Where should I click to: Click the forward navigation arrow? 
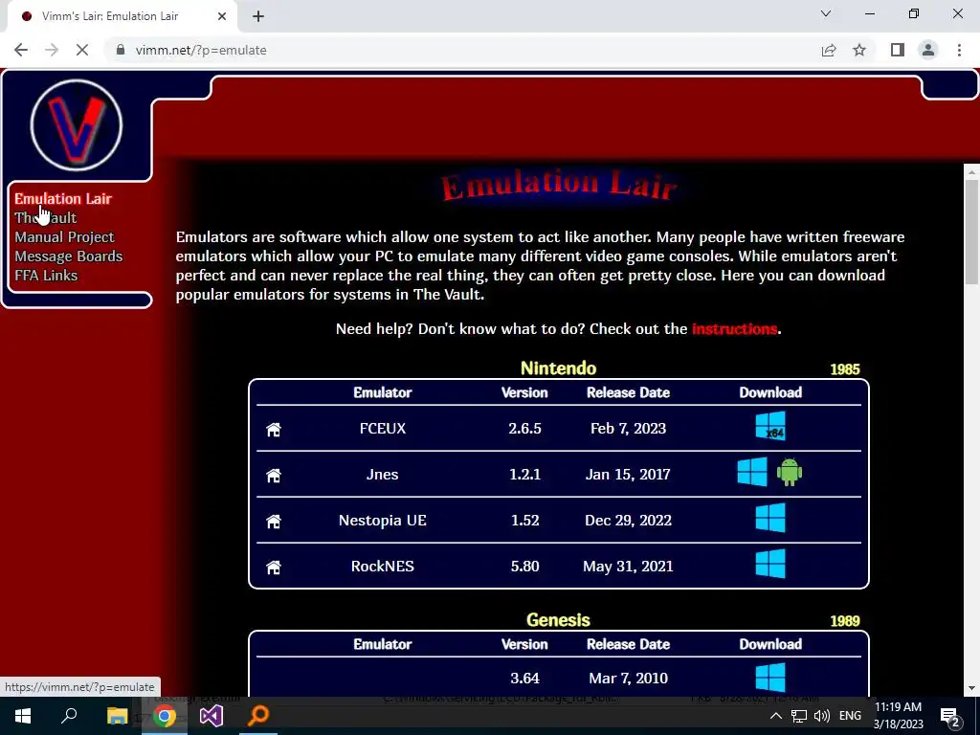click(x=52, y=50)
